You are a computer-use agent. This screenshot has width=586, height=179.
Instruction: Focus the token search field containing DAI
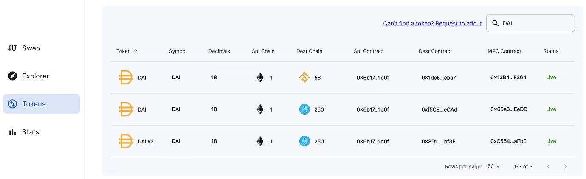(x=536, y=23)
